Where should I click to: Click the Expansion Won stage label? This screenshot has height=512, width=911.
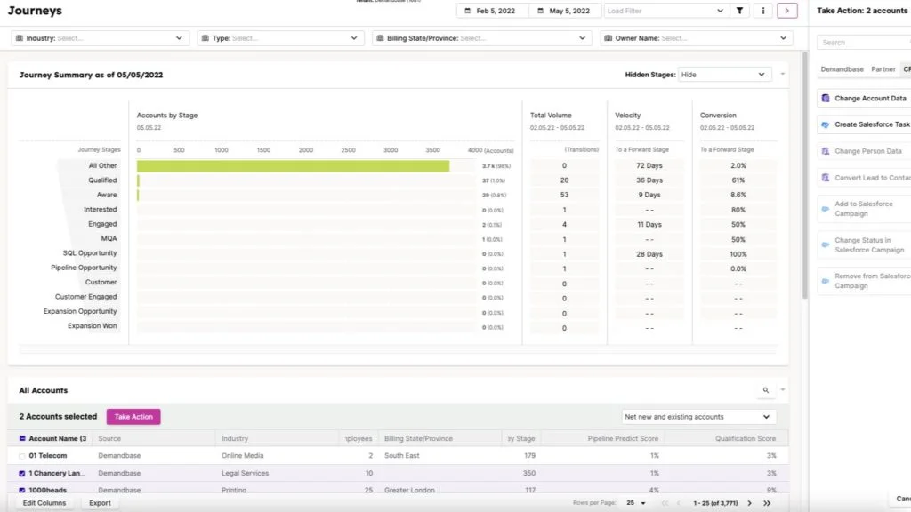click(x=92, y=325)
